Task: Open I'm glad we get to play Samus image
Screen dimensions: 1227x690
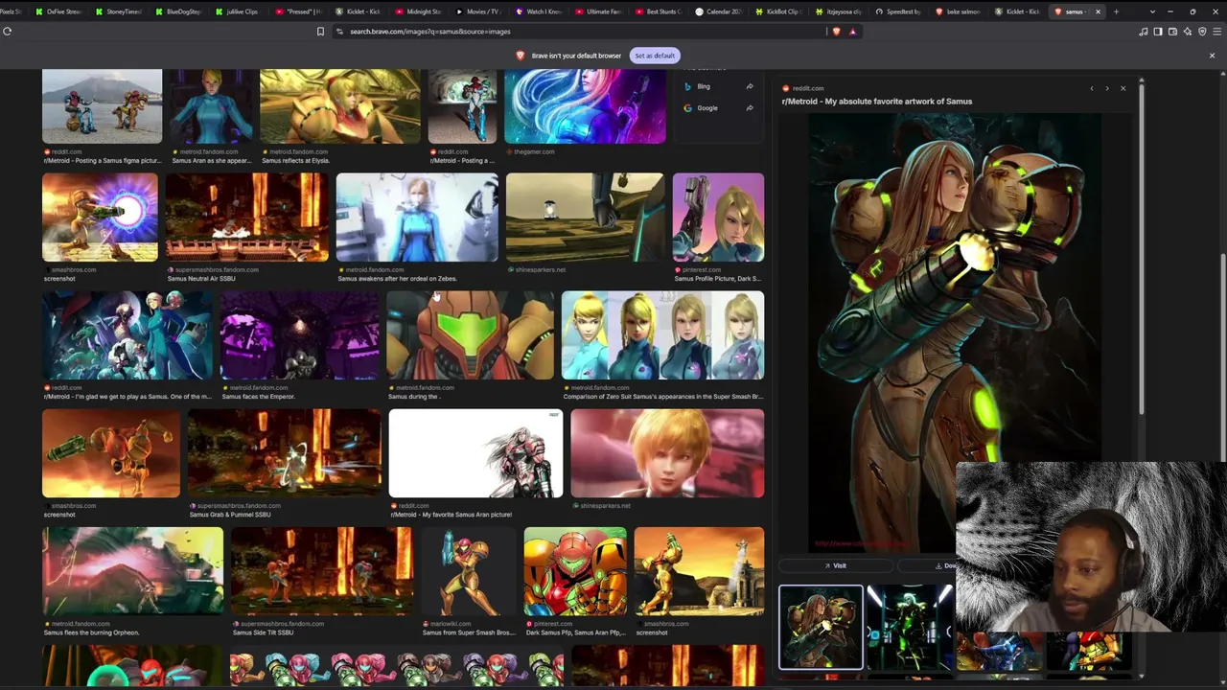Action: 127,335
